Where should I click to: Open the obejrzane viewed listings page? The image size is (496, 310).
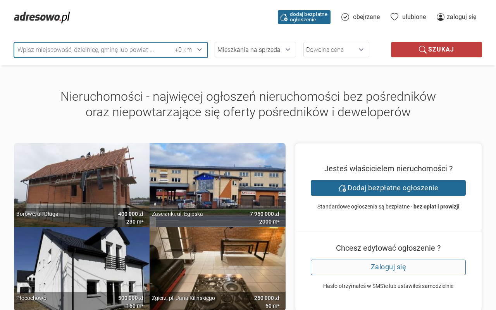click(x=366, y=17)
